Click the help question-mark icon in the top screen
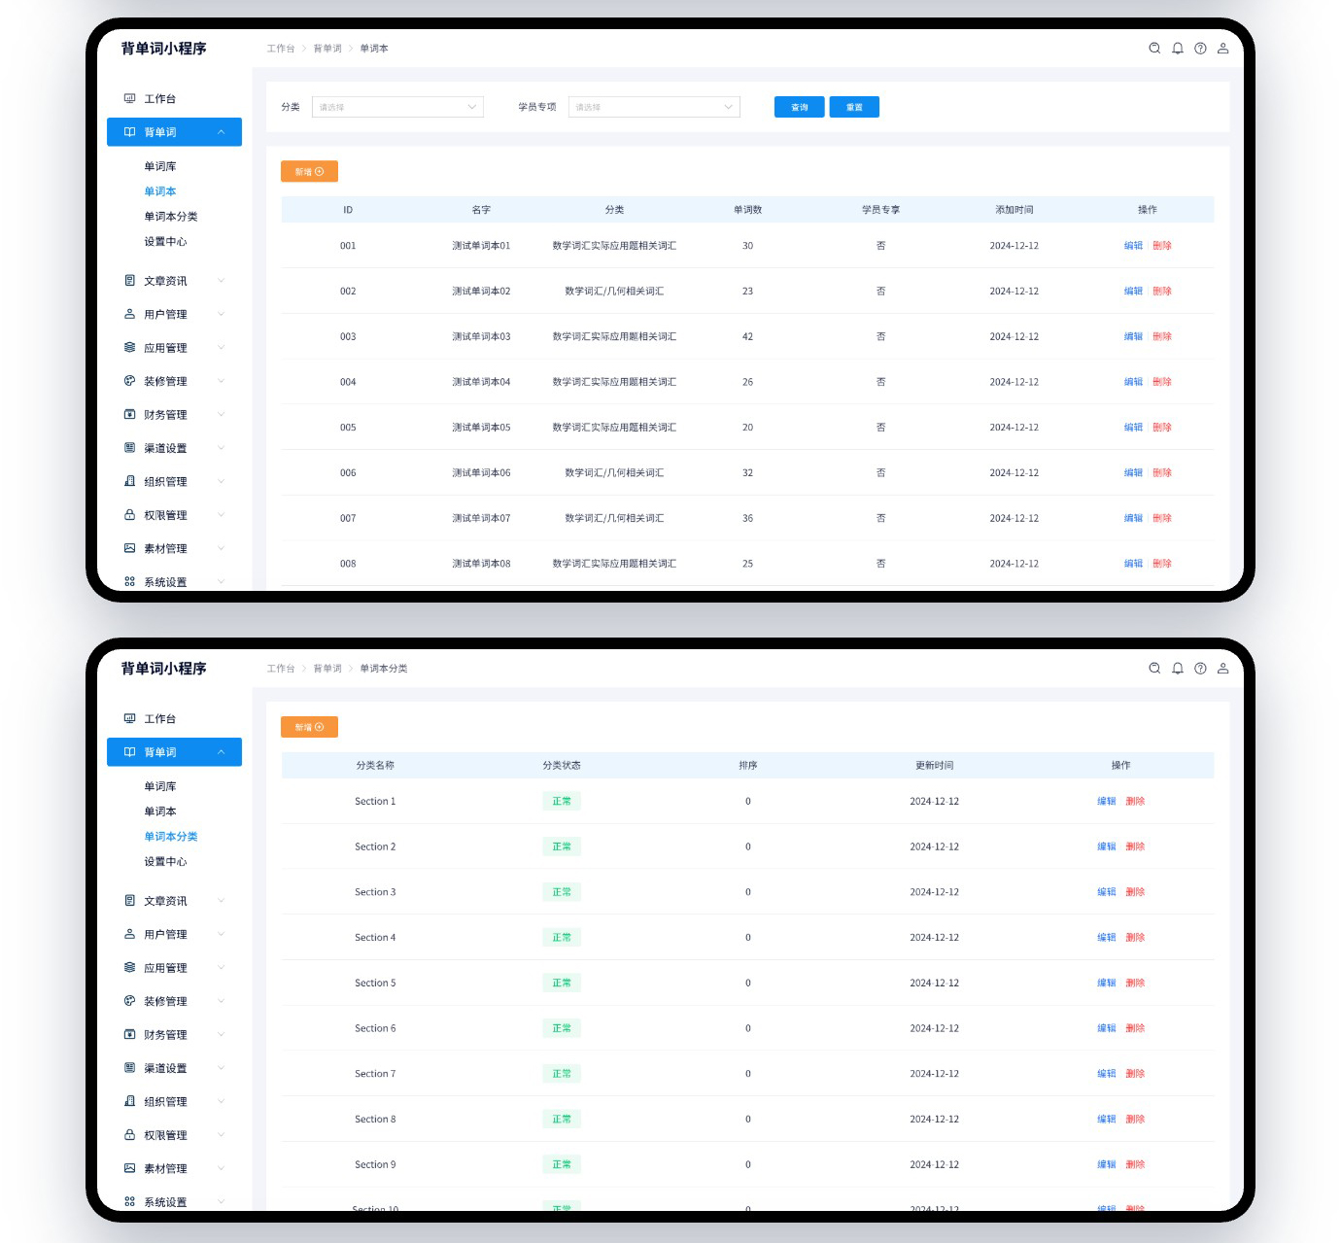This screenshot has height=1243, width=1341. coord(1200,49)
